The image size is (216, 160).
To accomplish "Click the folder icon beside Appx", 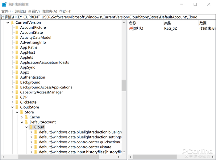I will (x=17, y=72).
